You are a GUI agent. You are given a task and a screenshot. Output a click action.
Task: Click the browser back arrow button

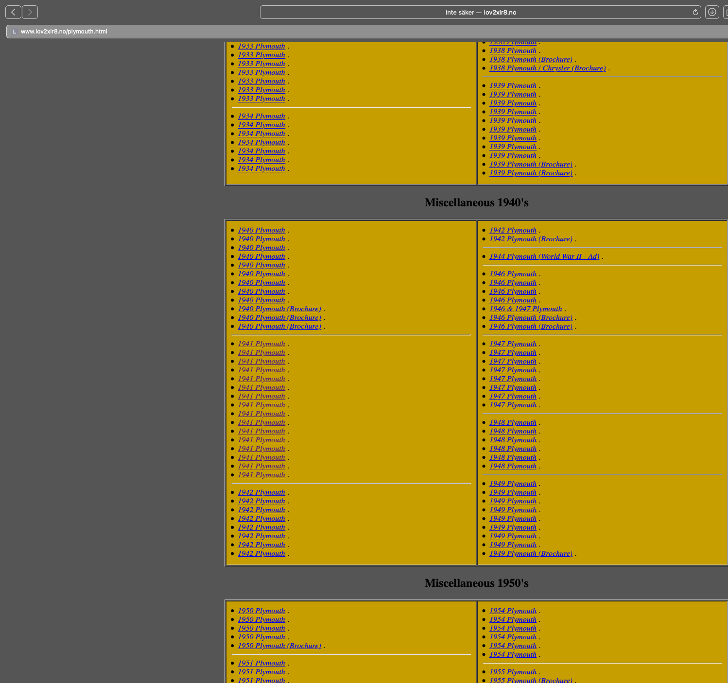click(x=13, y=12)
